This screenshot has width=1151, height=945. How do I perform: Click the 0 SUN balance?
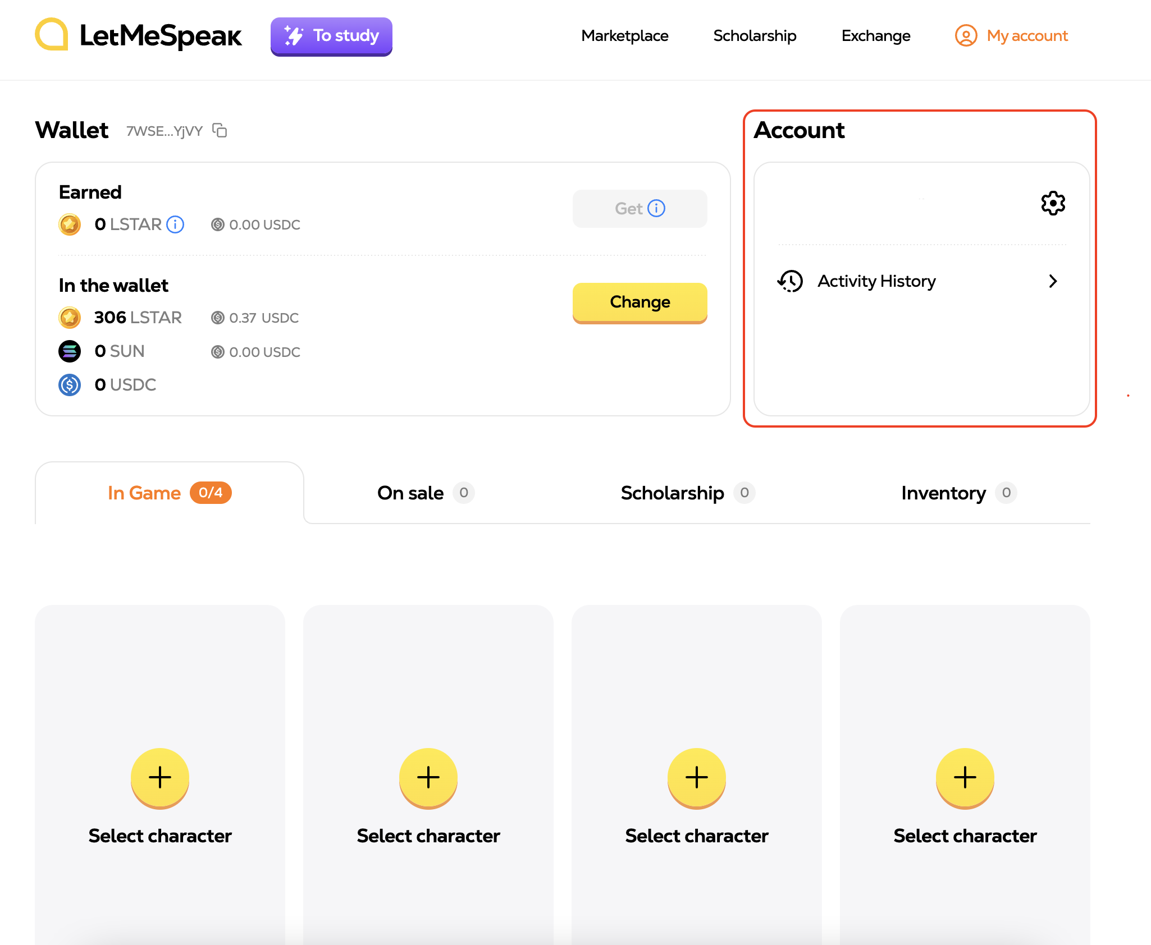pos(120,351)
